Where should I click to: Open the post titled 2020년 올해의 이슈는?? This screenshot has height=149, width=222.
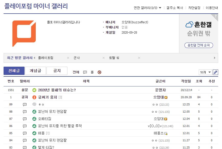57,90
